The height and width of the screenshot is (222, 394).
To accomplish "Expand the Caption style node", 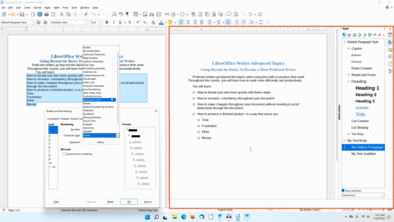I will (348, 49).
